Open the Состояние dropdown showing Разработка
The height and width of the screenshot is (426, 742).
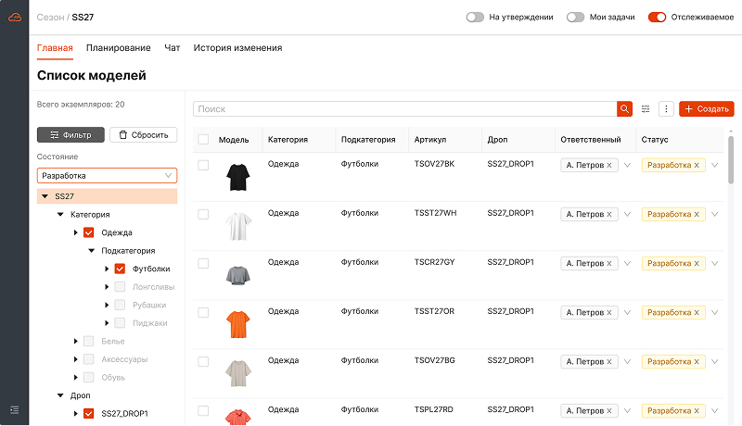tap(107, 176)
